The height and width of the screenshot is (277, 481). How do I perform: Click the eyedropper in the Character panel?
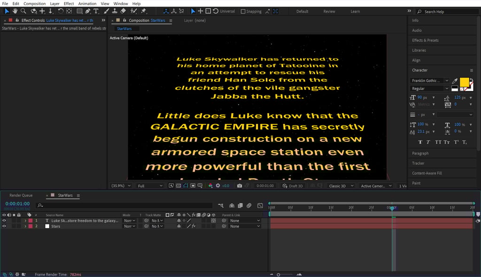point(455,81)
